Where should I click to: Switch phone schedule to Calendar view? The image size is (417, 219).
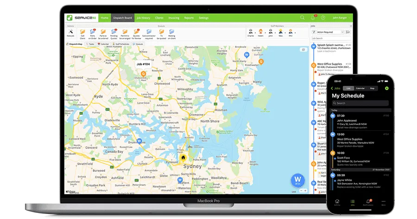[x=360, y=88]
